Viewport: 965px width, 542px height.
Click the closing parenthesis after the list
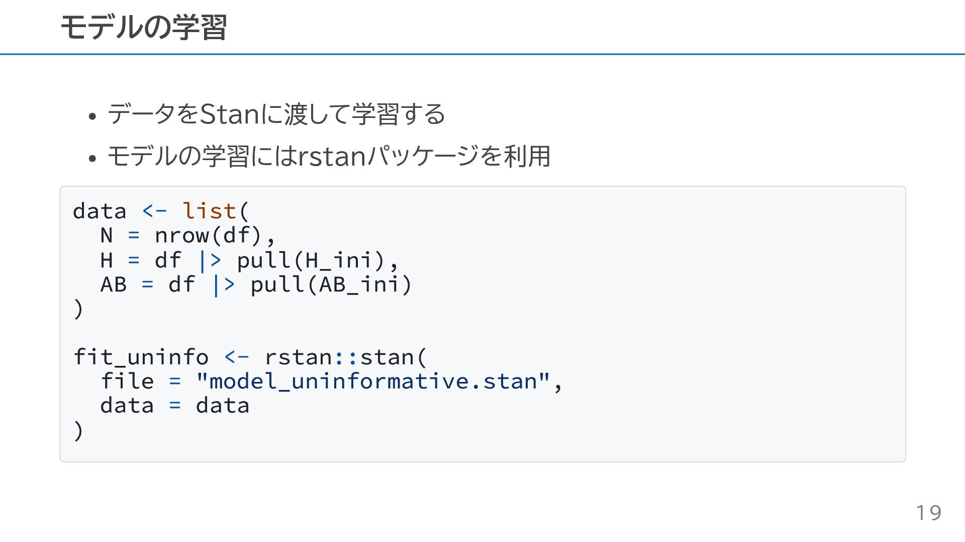(78, 309)
